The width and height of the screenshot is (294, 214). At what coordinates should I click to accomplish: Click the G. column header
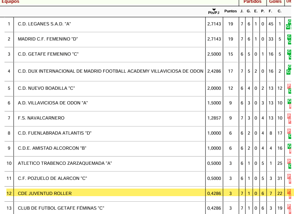point(249,11)
